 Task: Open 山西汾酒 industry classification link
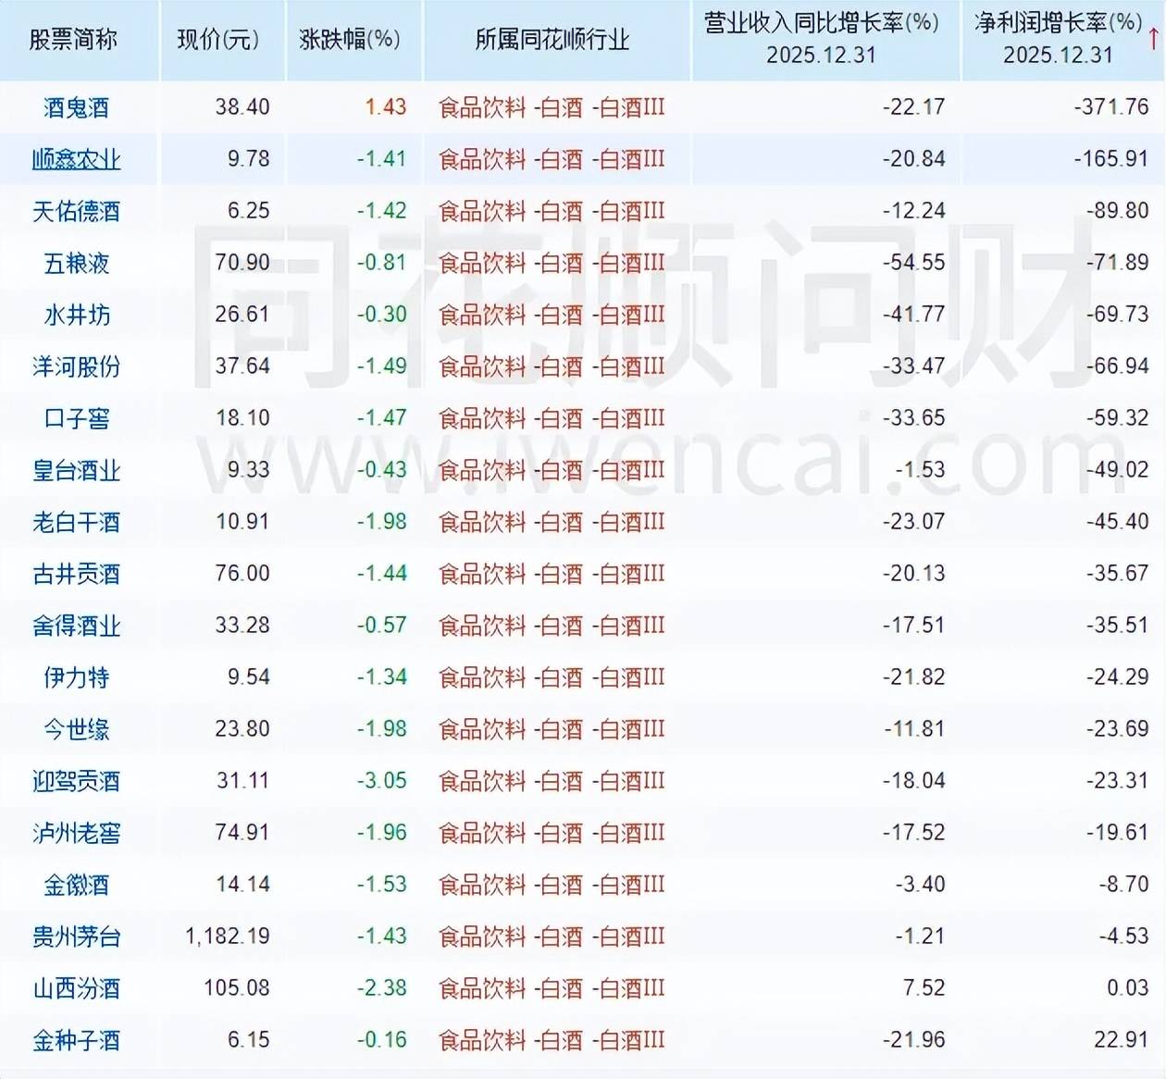click(x=552, y=988)
